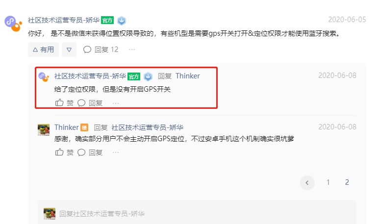
Task: Like Thinker's reply about 安卓手机
Action: pos(64,152)
